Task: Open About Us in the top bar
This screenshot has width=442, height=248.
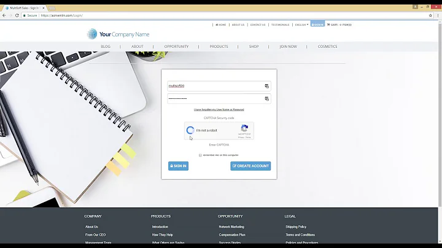Action: (x=238, y=25)
